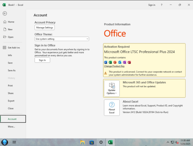Expand the Office Theme dropdown
The width and height of the screenshot is (193, 146).
(62, 39)
